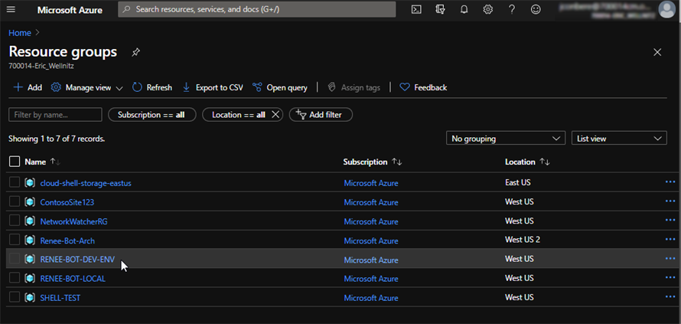Click resource group icon for SHELL-TEST
This screenshot has height=324, width=681.
[x=30, y=297]
